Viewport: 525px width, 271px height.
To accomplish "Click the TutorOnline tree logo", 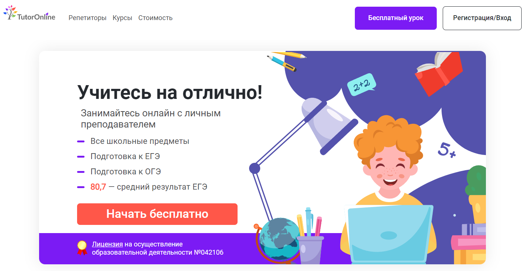I will click(29, 13).
